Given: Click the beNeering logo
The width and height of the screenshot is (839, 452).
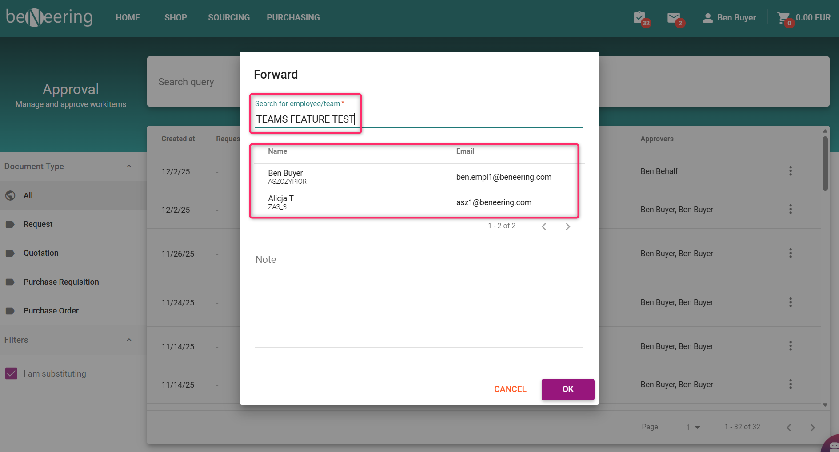Looking at the screenshot, I should pos(49,17).
